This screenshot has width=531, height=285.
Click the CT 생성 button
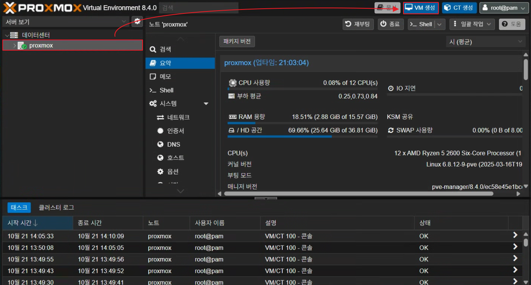459,8
